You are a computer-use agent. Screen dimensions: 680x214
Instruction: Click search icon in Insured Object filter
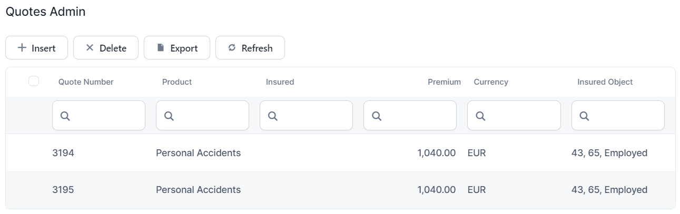tap(584, 117)
